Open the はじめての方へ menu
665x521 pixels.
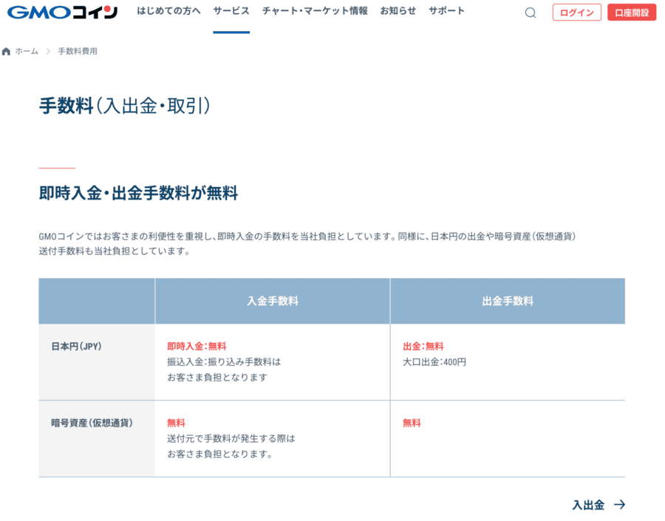168,11
